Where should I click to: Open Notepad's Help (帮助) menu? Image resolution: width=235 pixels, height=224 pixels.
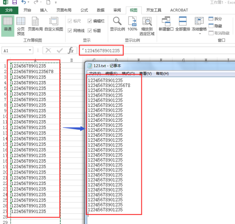tap(162, 74)
